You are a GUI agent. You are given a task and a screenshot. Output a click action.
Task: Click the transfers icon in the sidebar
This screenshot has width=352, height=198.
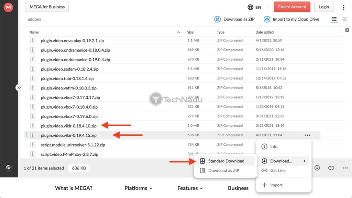click(8, 167)
